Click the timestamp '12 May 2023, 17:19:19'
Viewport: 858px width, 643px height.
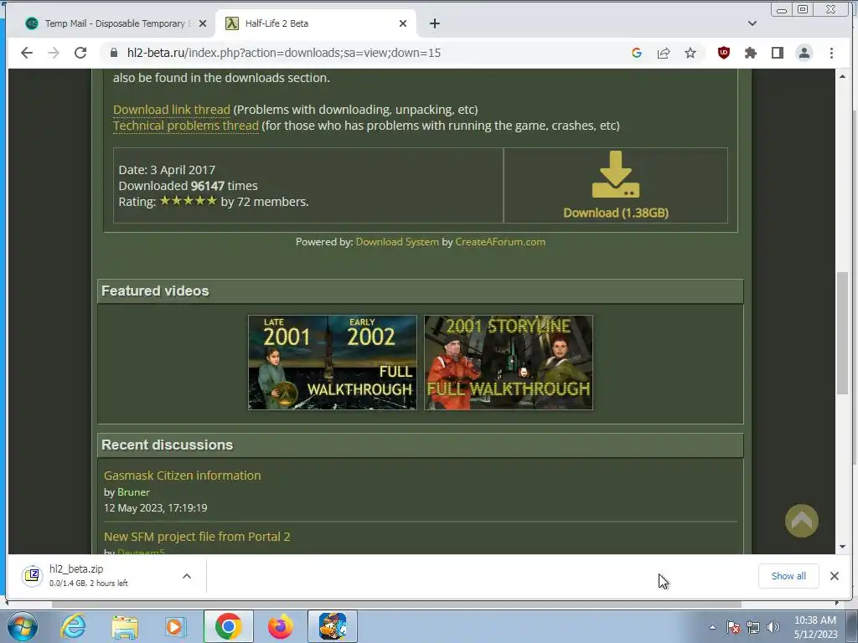155,508
